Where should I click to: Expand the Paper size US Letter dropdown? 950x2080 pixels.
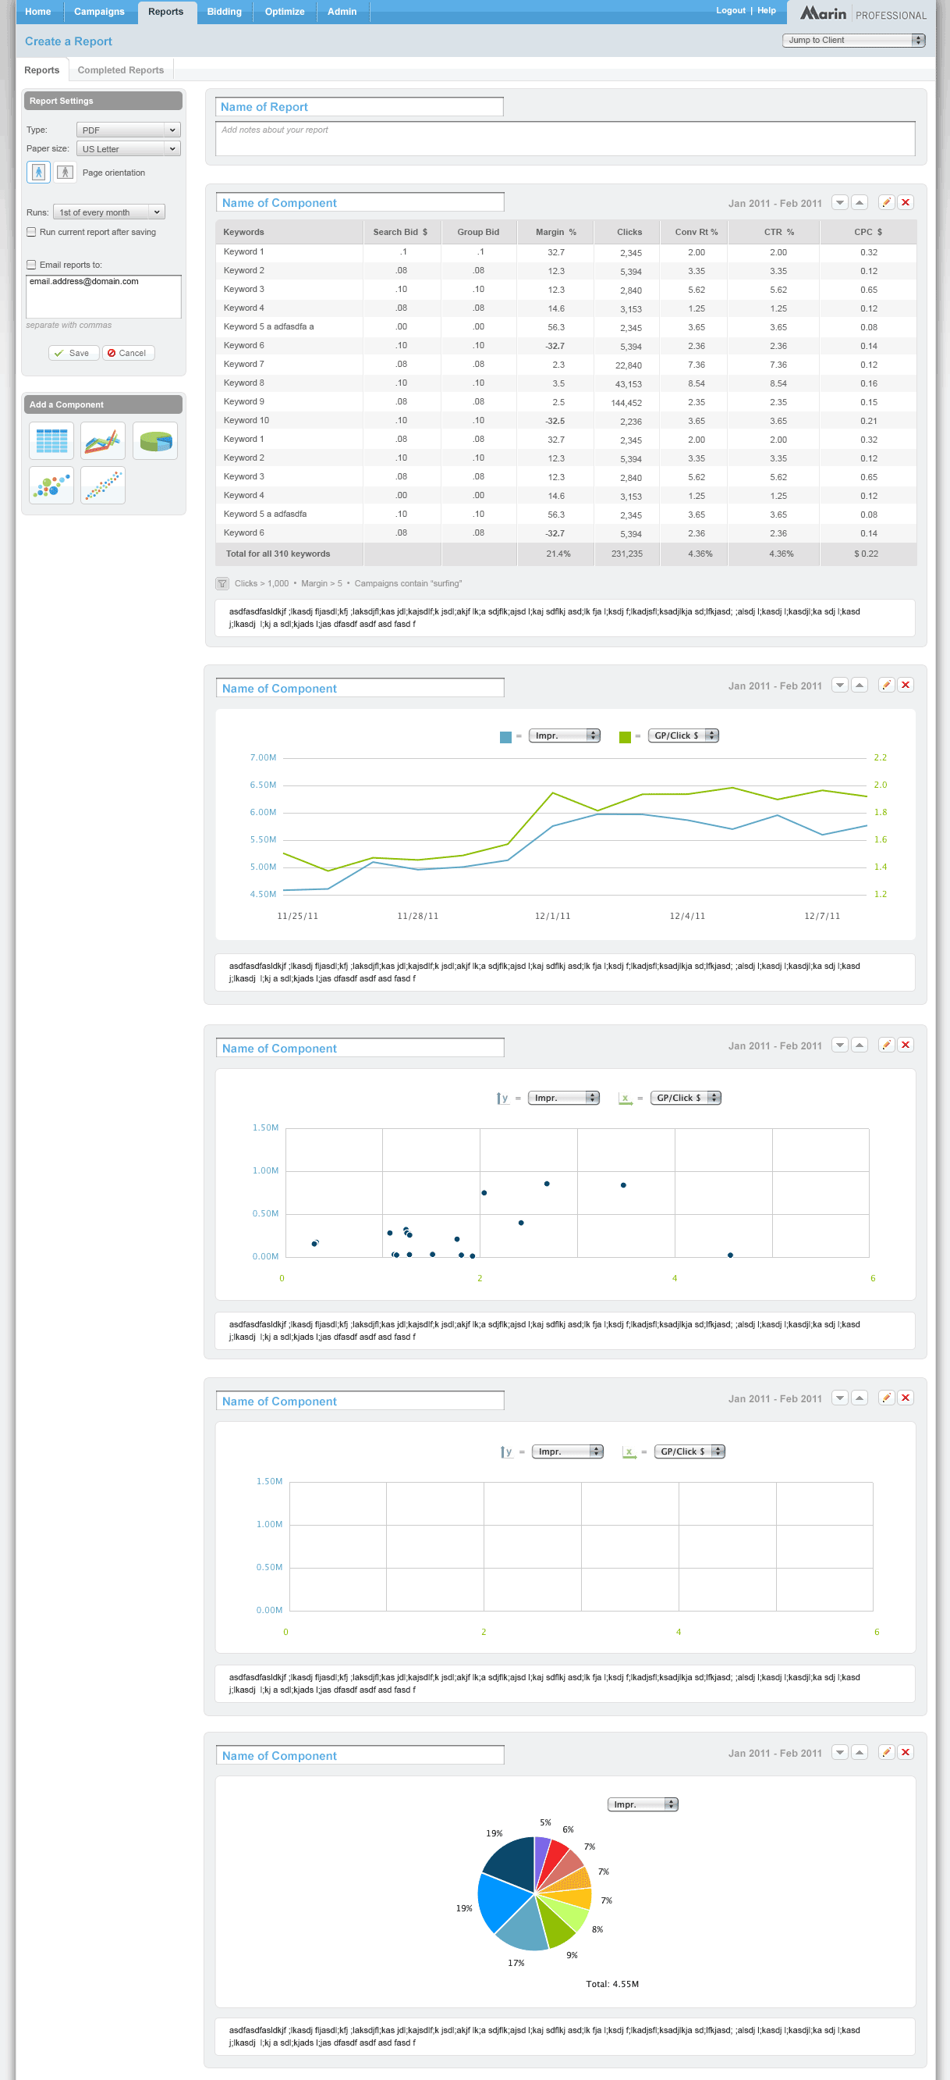tap(128, 148)
